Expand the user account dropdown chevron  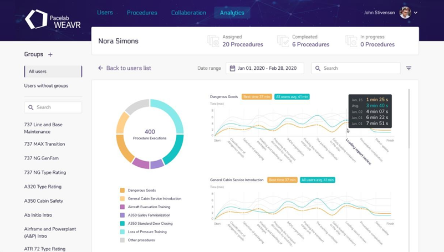[416, 13]
